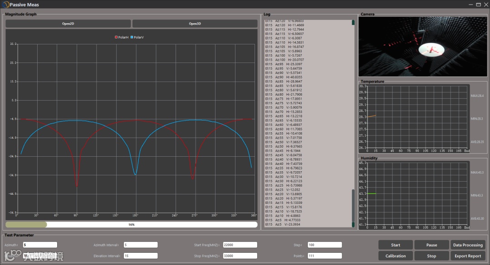Click the 16% measurement progress bar

tap(131, 224)
